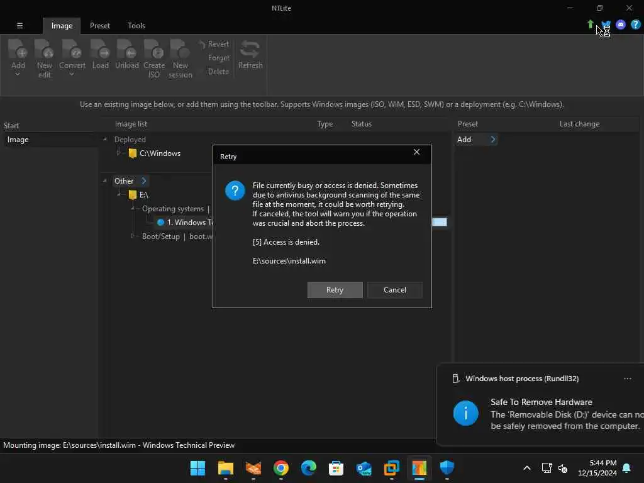Switch to the Tools tab
The width and height of the screenshot is (644, 483).
[x=136, y=26]
